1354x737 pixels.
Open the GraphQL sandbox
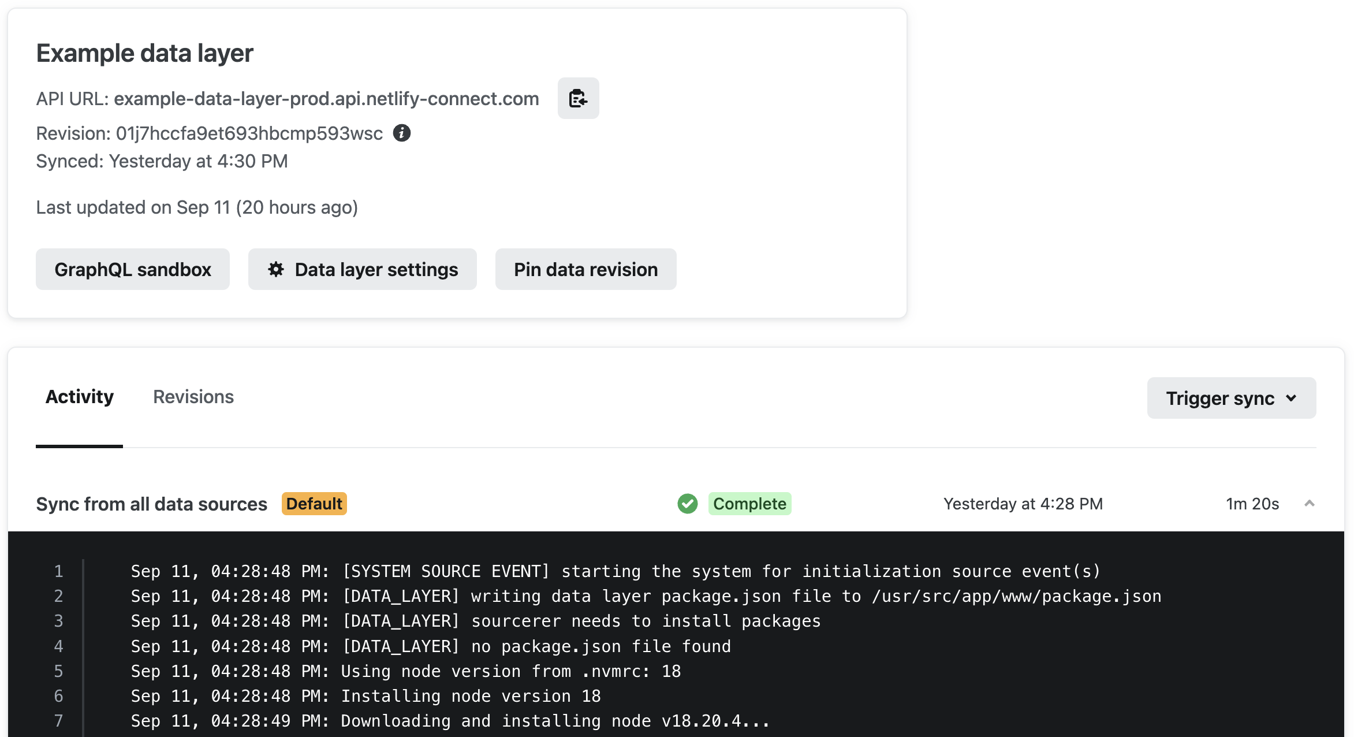pos(133,269)
